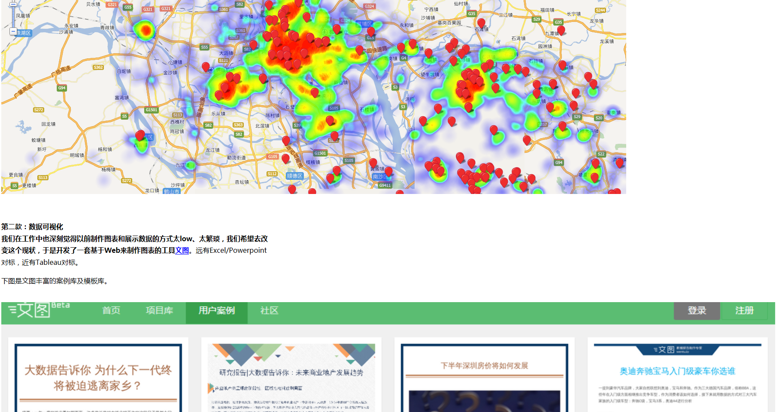The image size is (776, 412).
Task: Click the map zoom slider handle
Action: [x=13, y=4]
